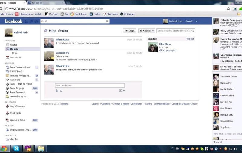This screenshot has width=242, height=153.
Task: Go back with the Mesaje button
Action: pyautogui.click(x=129, y=31)
